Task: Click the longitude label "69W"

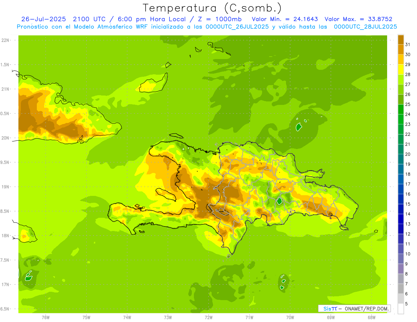Action: [330, 317]
